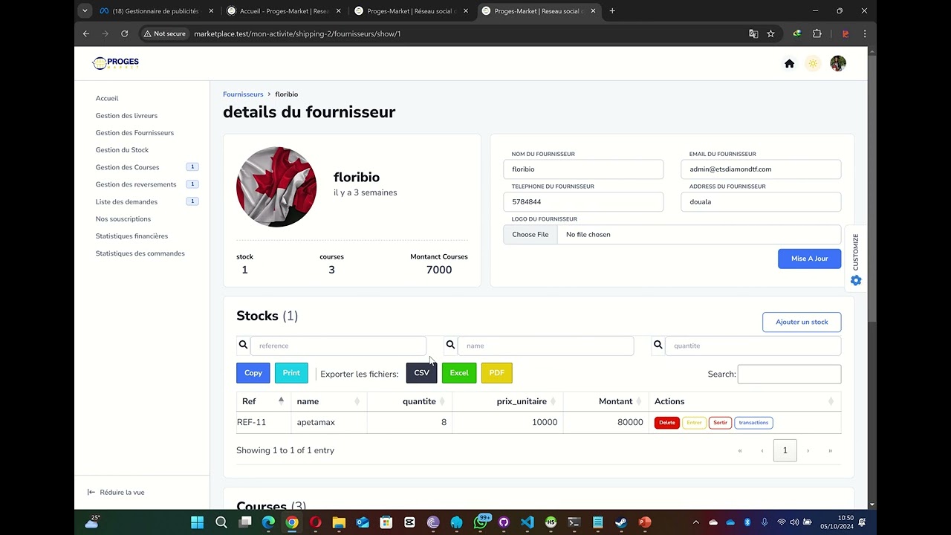Open Windows taskbar search
This screenshot has width=951, height=535.
click(221, 522)
